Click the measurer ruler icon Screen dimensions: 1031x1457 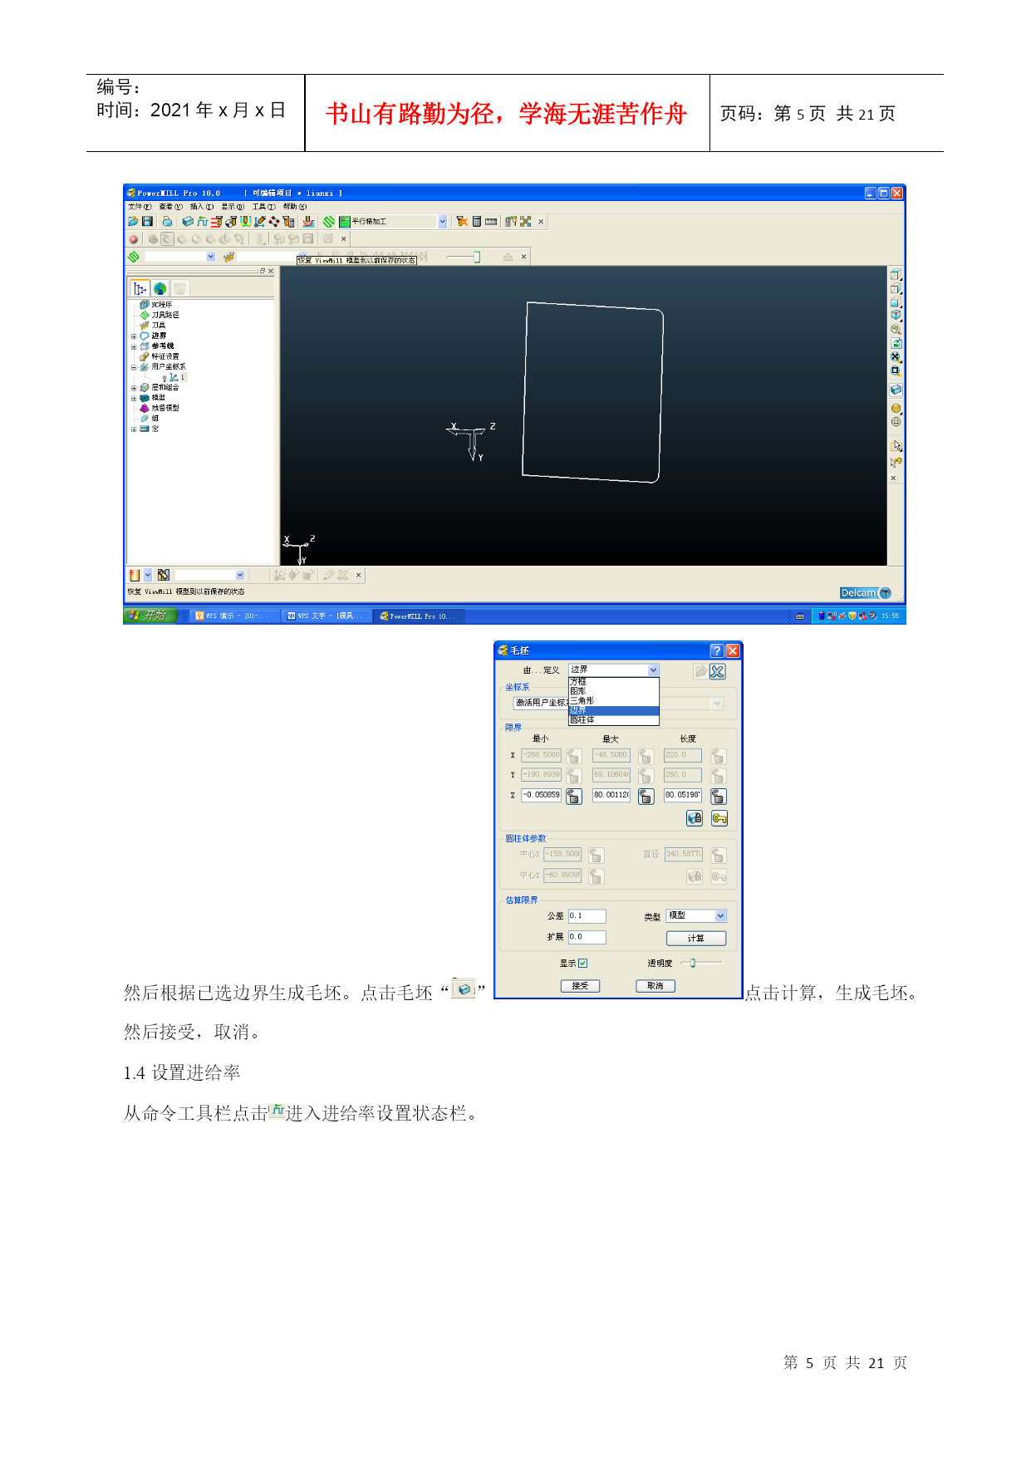[491, 222]
